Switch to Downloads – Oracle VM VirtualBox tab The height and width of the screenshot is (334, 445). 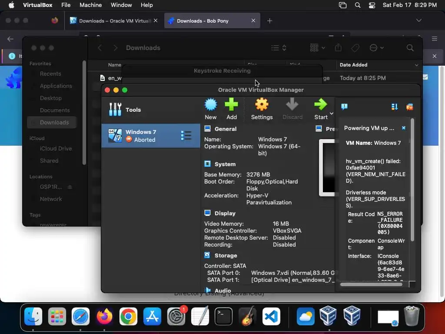114,21
